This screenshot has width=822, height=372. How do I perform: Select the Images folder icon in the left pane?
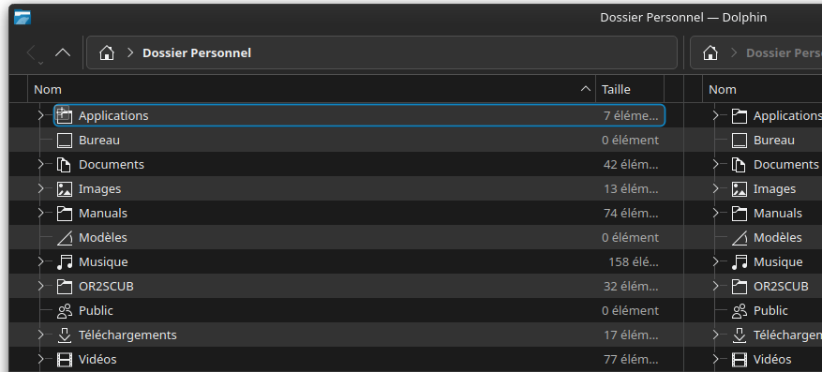65,188
